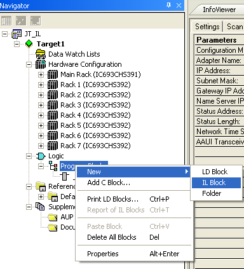Click the pin icon in Navigator title bar

[x=168, y=5]
